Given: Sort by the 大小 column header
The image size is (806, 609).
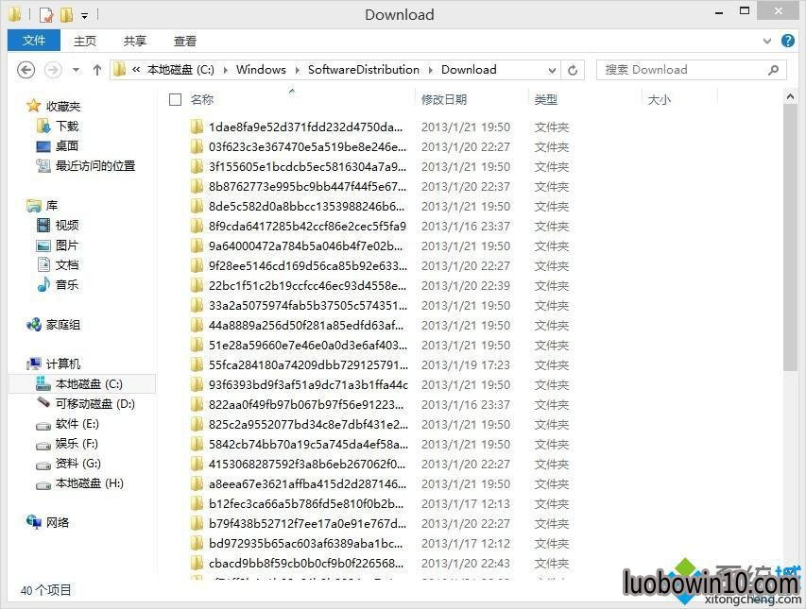Looking at the screenshot, I should click(659, 100).
